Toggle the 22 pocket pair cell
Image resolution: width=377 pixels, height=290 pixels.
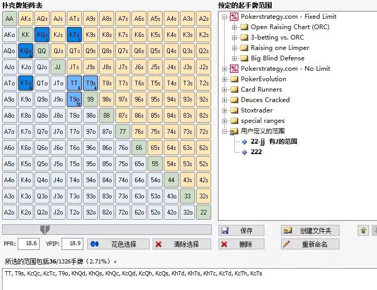[x=203, y=212]
